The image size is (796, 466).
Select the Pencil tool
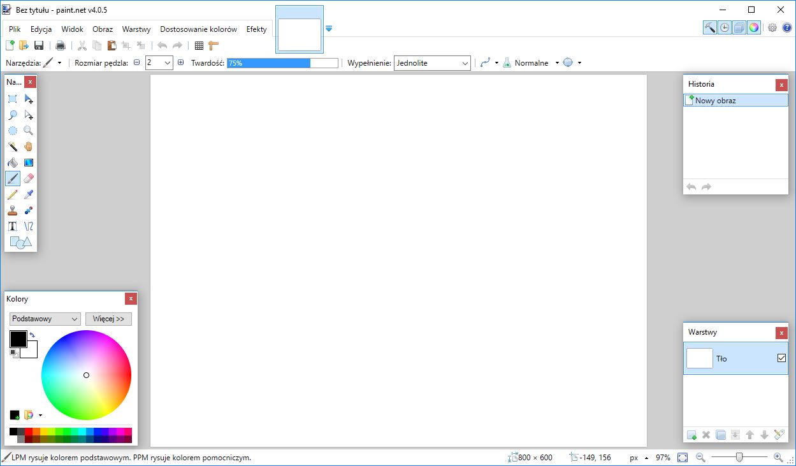(13, 194)
